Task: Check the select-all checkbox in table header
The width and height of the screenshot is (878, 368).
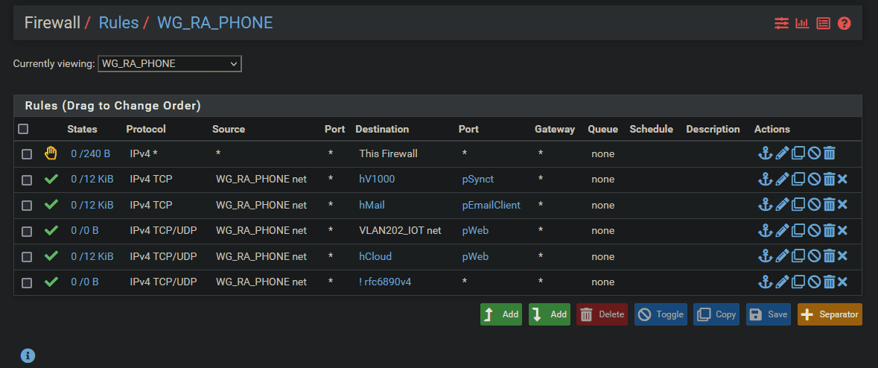Action: coord(23,129)
